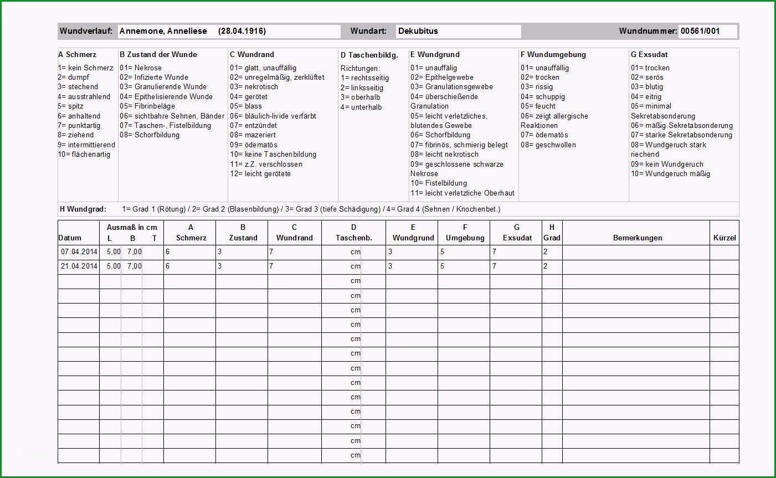
Task: Click legend entry 1= rechtsseitig
Action: (x=364, y=78)
